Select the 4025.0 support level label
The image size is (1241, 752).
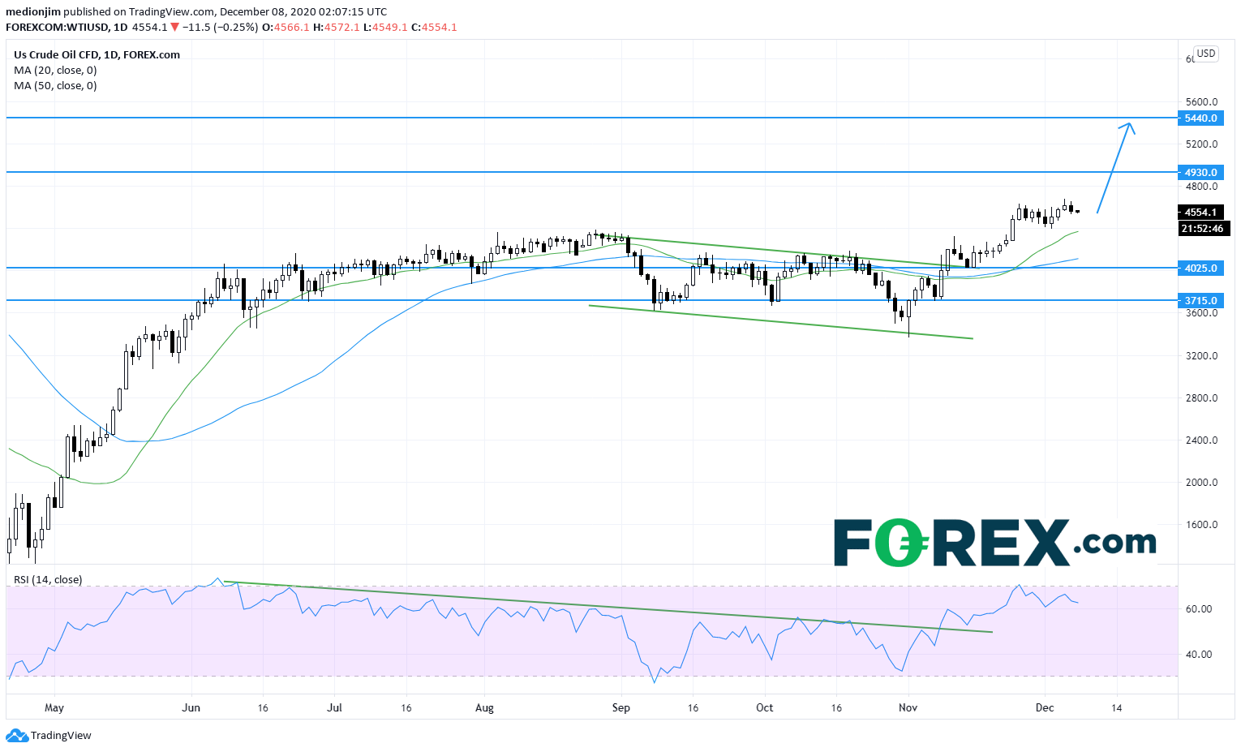pyautogui.click(x=1200, y=269)
